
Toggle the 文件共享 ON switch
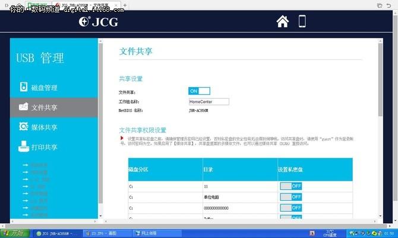click(x=199, y=91)
